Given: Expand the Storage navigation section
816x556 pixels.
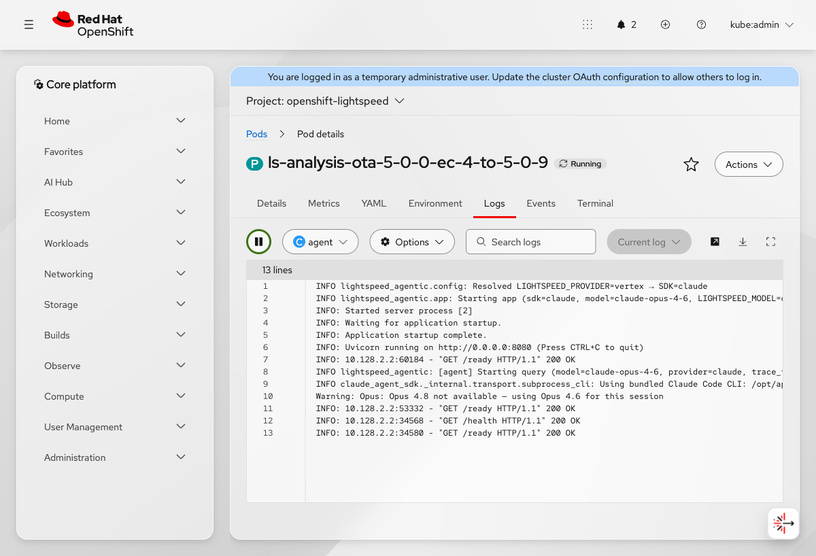Looking at the screenshot, I should pos(115,305).
